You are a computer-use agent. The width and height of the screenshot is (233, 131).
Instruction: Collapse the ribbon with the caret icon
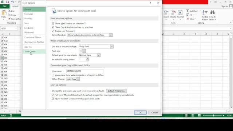point(230,23)
